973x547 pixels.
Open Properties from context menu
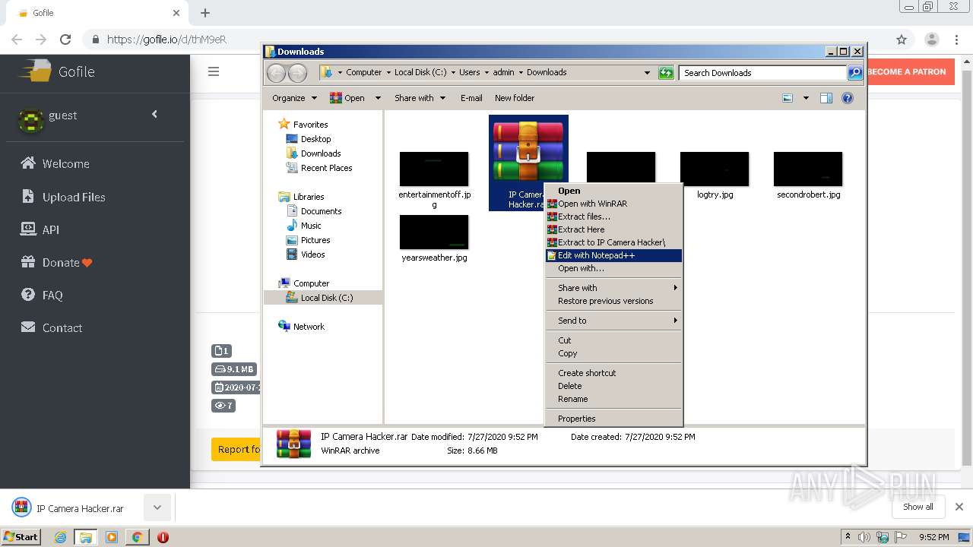pyautogui.click(x=613, y=419)
